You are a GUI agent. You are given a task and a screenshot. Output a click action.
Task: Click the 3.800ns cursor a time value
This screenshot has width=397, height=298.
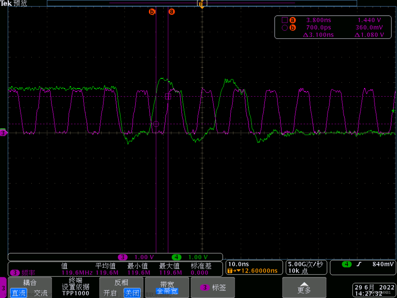pos(318,20)
